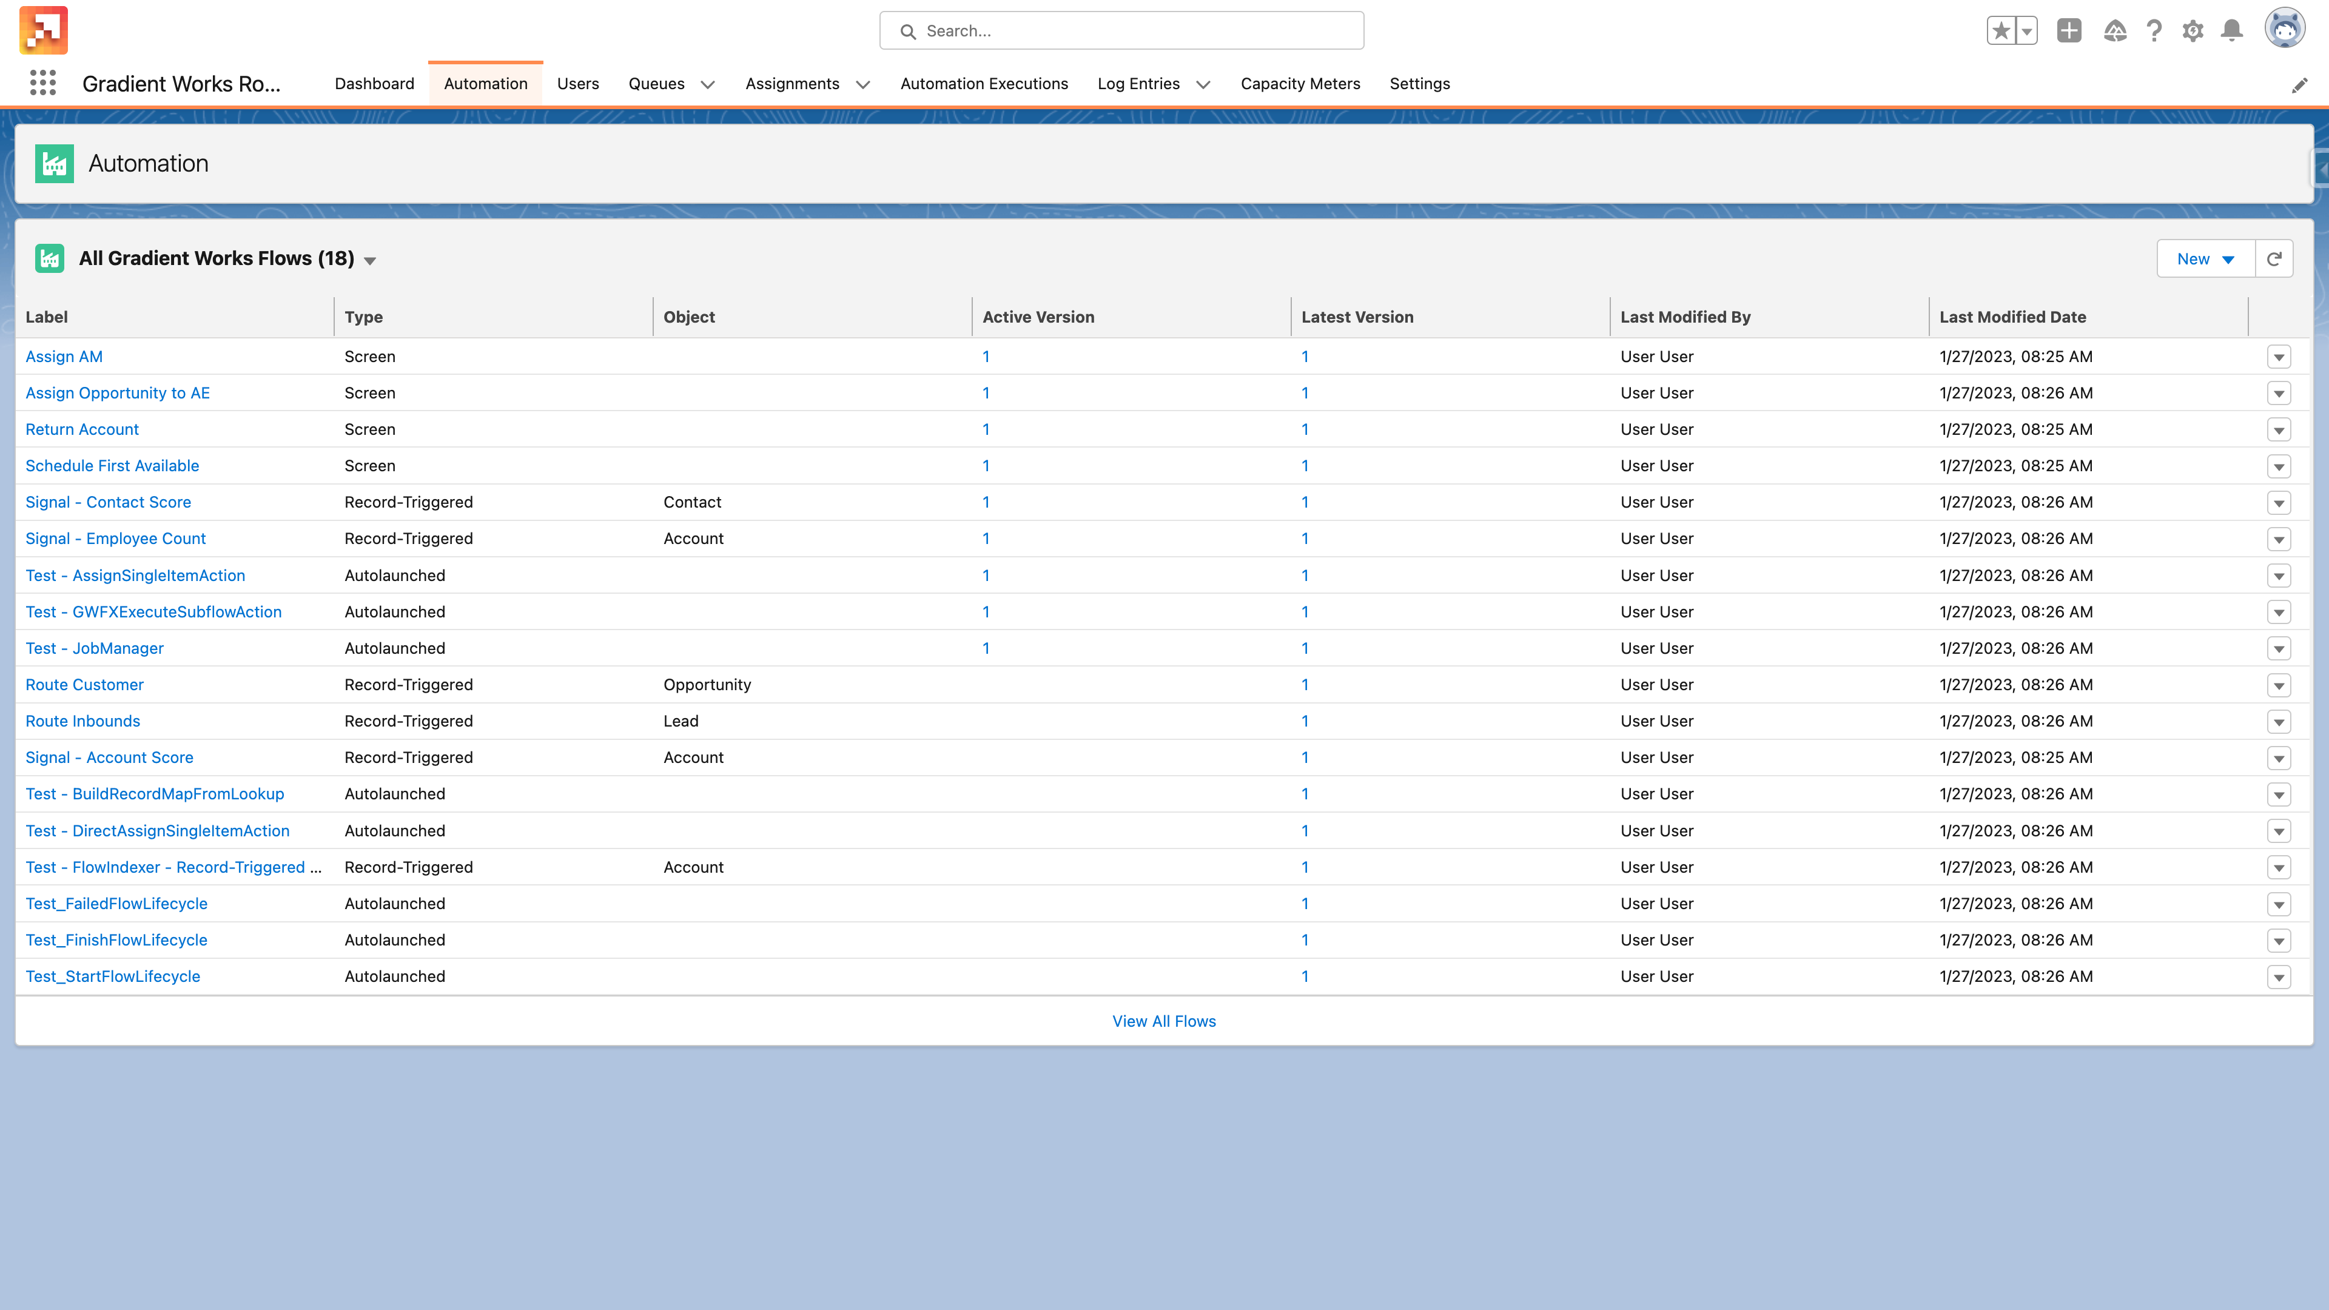Switch to the Automation Executions tab
The height and width of the screenshot is (1310, 2329).
coord(984,83)
